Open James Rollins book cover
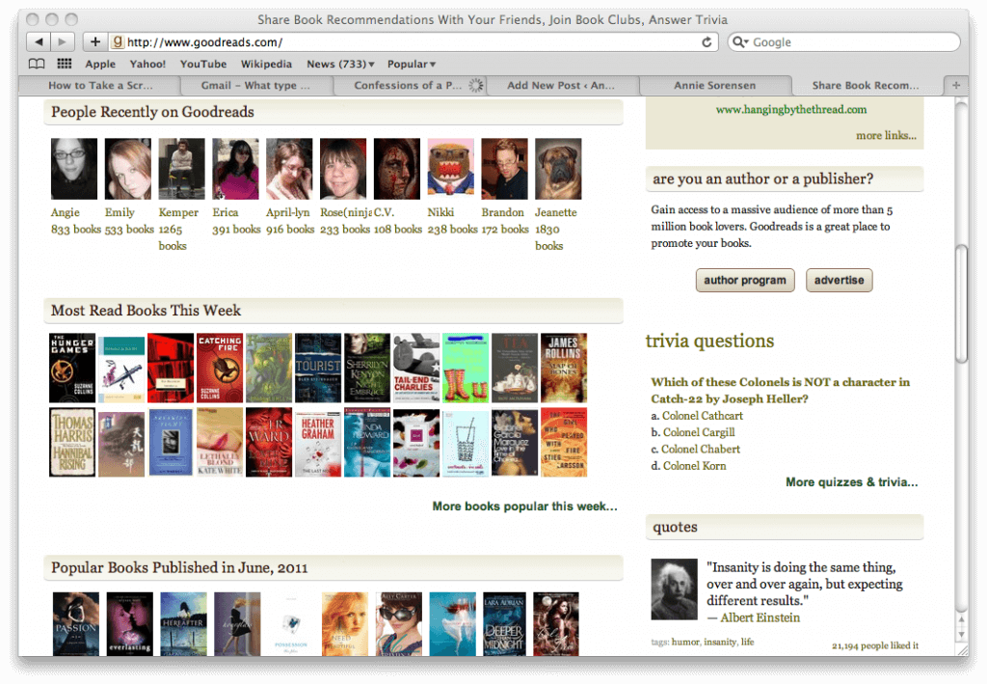Screen dimensions: 987x684 563,368
